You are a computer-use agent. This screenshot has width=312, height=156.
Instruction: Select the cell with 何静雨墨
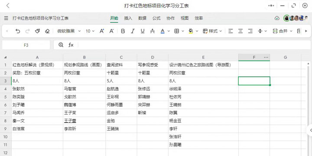(x=121, y=105)
